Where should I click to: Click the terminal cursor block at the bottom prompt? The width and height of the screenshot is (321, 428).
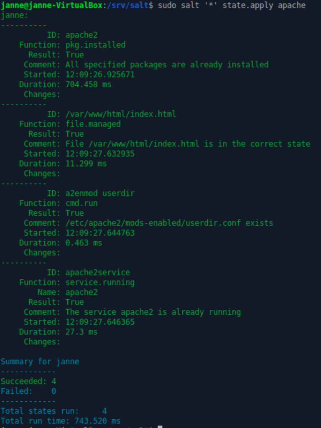pos(160,427)
